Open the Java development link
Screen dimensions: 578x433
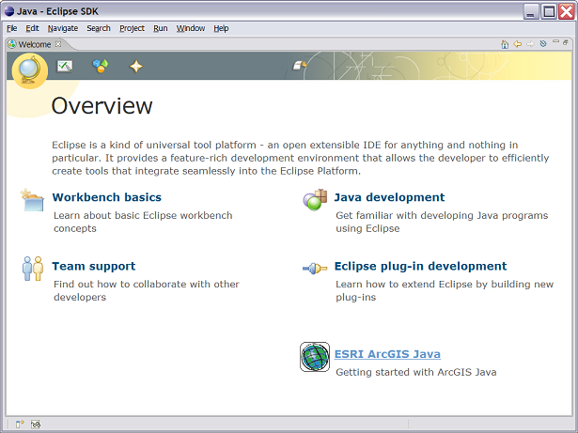click(x=389, y=197)
